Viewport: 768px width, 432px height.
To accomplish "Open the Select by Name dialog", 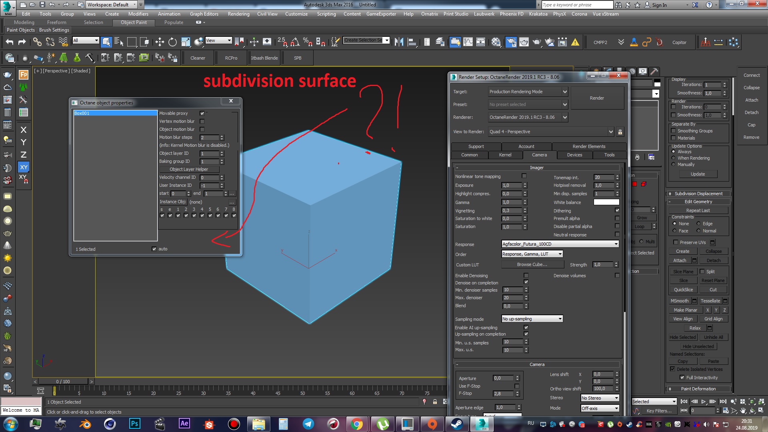I will 119,42.
